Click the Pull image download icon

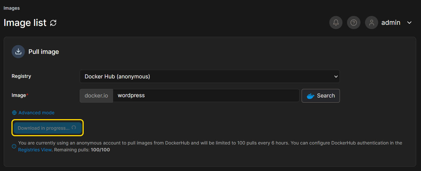18,52
